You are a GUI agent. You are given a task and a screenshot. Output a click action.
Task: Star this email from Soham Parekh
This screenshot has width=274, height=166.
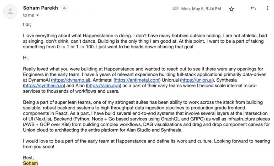point(231,9)
